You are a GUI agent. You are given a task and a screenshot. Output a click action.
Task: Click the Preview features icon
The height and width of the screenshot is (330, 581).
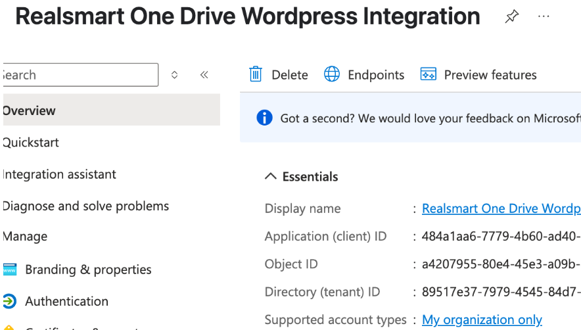[x=429, y=74]
